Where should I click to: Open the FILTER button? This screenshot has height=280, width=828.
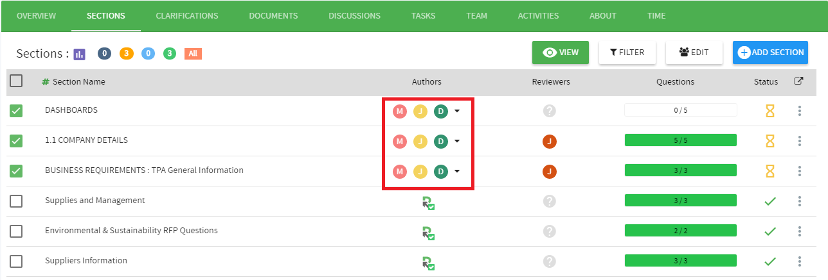click(627, 53)
